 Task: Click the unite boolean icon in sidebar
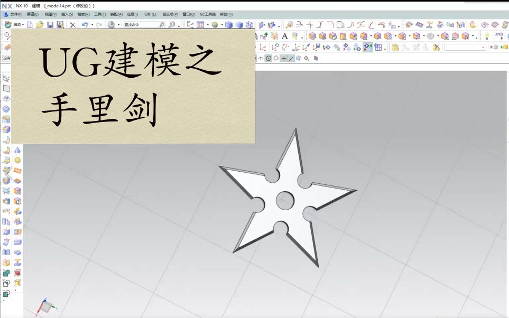(6, 273)
